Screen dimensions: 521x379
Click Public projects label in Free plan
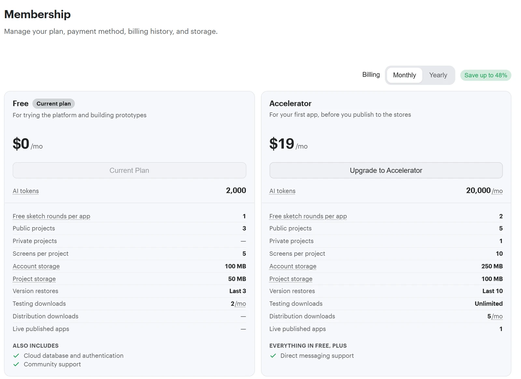pyautogui.click(x=34, y=228)
